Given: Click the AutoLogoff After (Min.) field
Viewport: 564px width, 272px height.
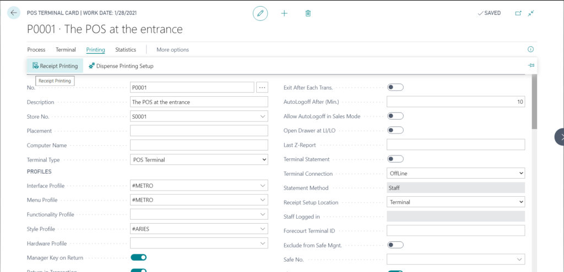Looking at the screenshot, I should point(455,102).
